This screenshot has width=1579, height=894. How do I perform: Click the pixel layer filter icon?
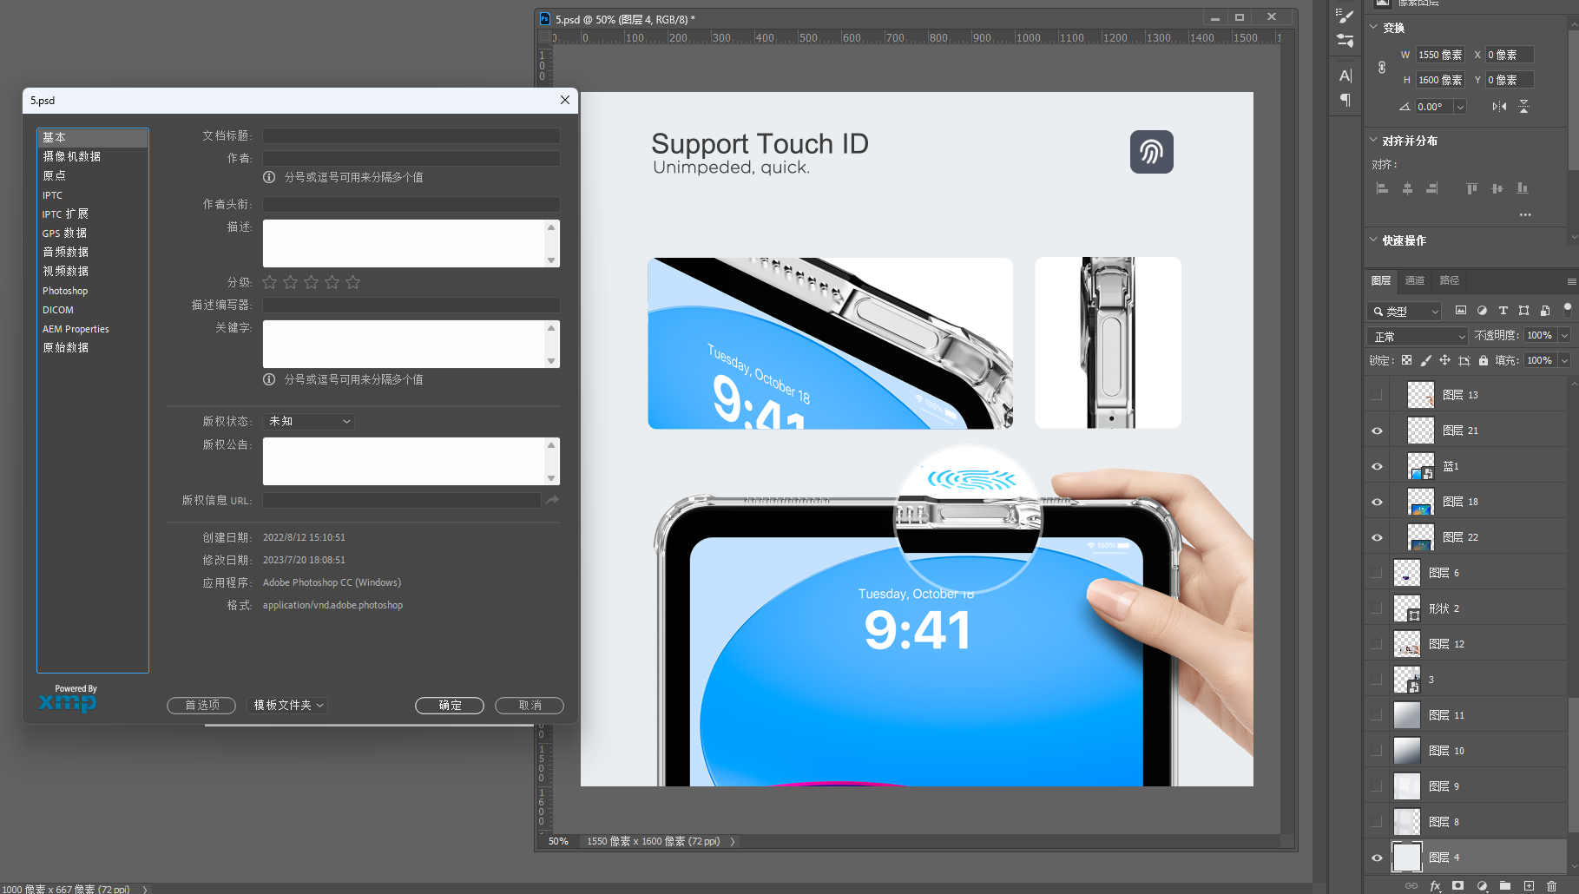[1461, 311]
